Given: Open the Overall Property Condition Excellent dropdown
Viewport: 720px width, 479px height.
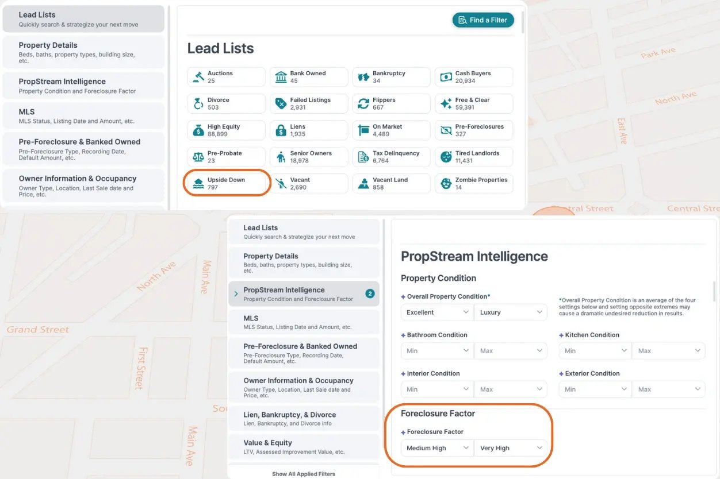Looking at the screenshot, I should [x=436, y=312].
